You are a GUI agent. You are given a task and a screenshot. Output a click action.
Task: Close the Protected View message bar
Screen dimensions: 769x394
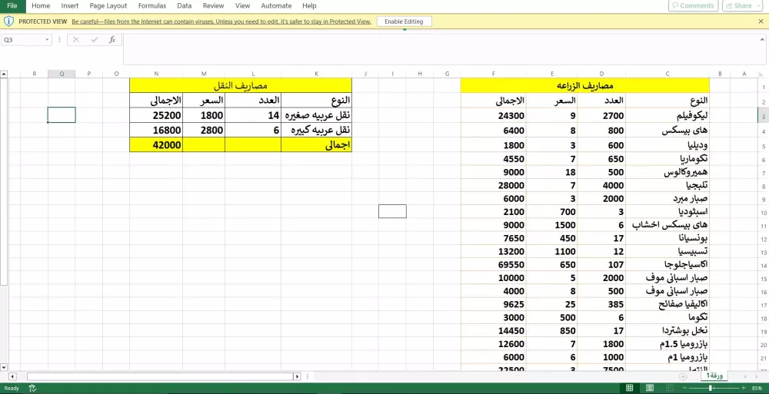point(761,22)
